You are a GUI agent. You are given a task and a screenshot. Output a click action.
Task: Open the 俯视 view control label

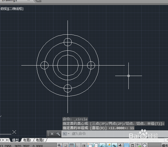(x=4, y=9)
